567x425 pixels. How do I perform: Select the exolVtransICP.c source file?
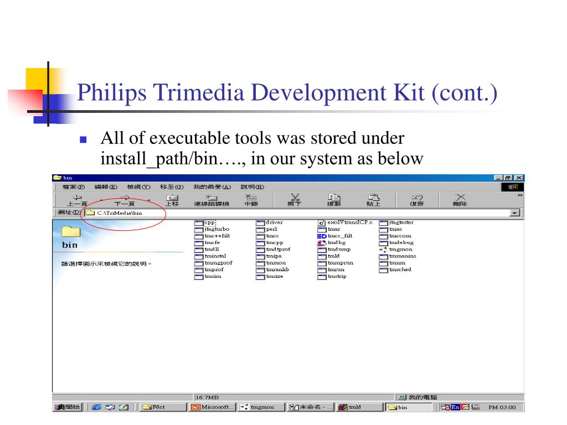pos(346,222)
